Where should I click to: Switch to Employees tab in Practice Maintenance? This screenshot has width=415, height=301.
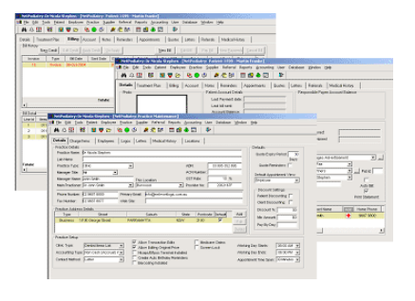pyautogui.click(x=106, y=141)
